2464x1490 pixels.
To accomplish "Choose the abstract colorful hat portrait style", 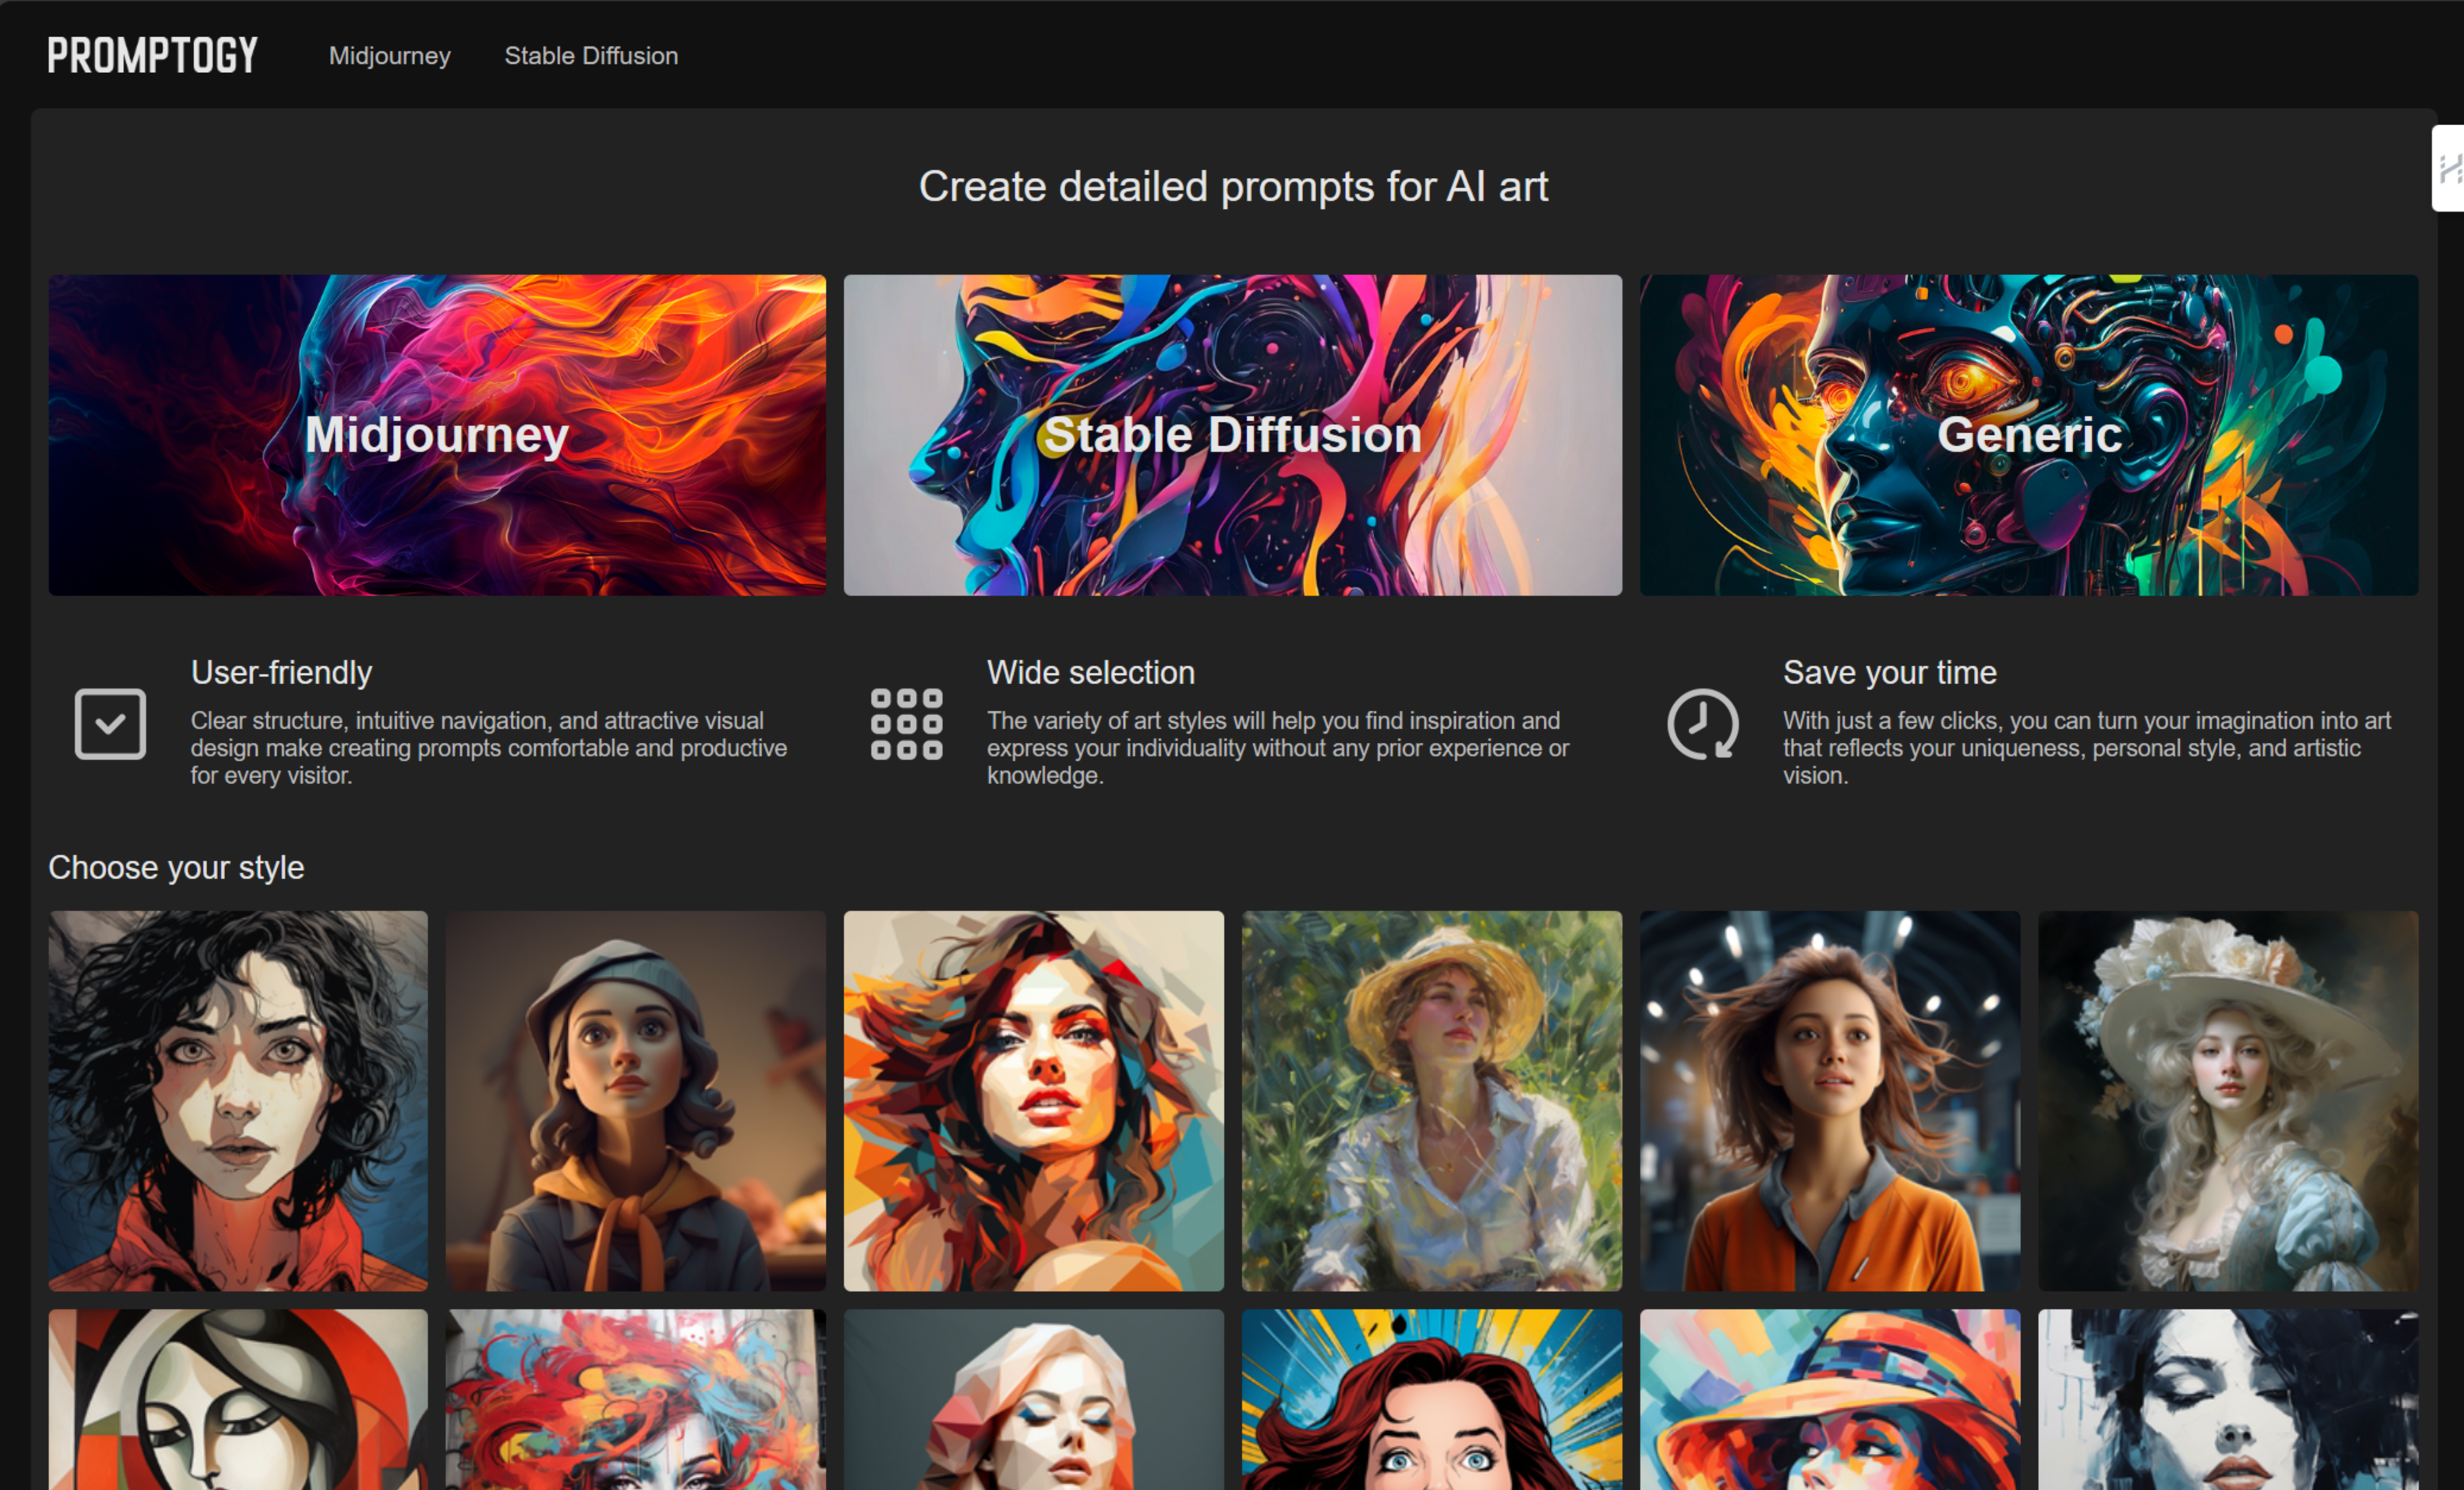I will point(1830,1400).
